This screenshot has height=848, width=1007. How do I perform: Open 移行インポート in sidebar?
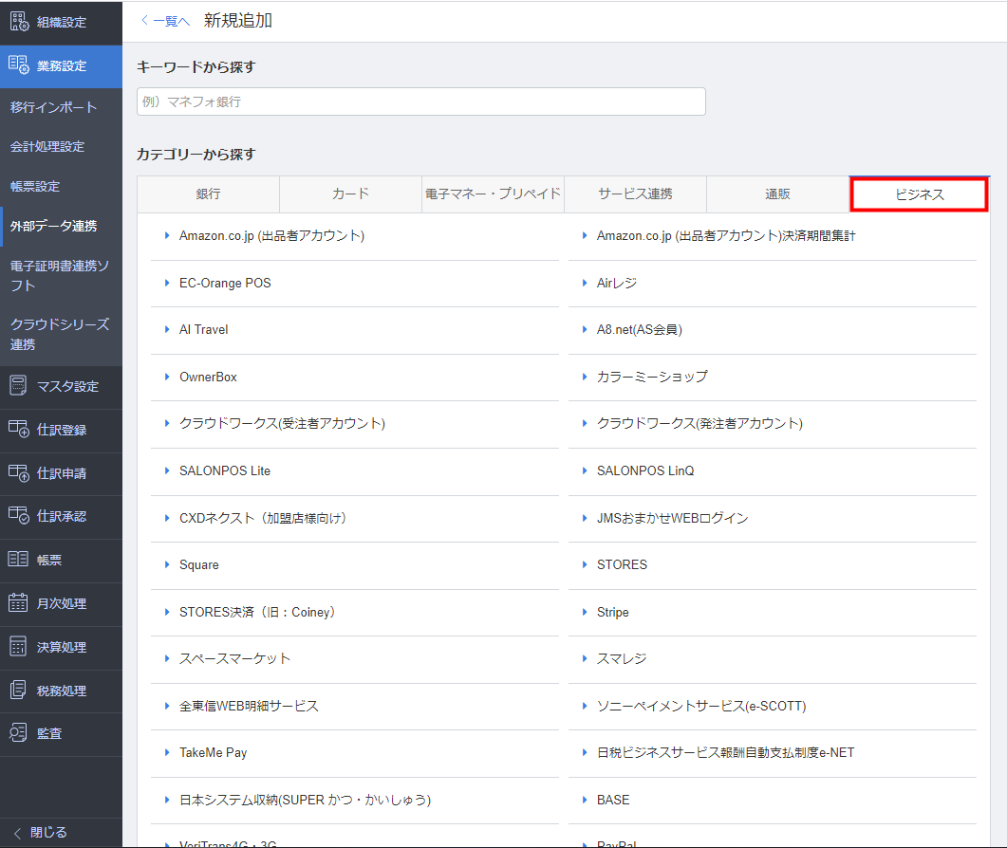pos(53,107)
